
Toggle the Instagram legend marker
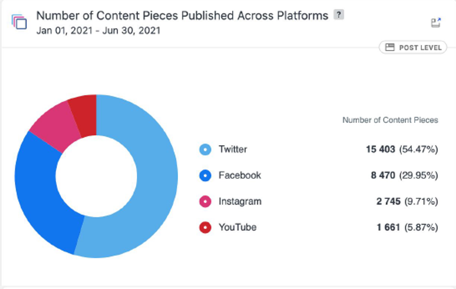[x=205, y=202]
